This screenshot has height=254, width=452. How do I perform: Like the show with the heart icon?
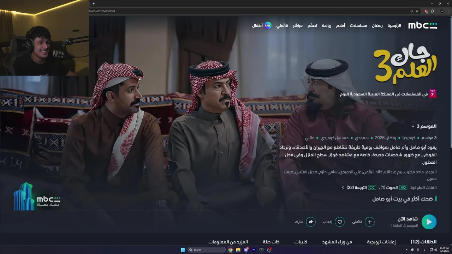(340, 222)
